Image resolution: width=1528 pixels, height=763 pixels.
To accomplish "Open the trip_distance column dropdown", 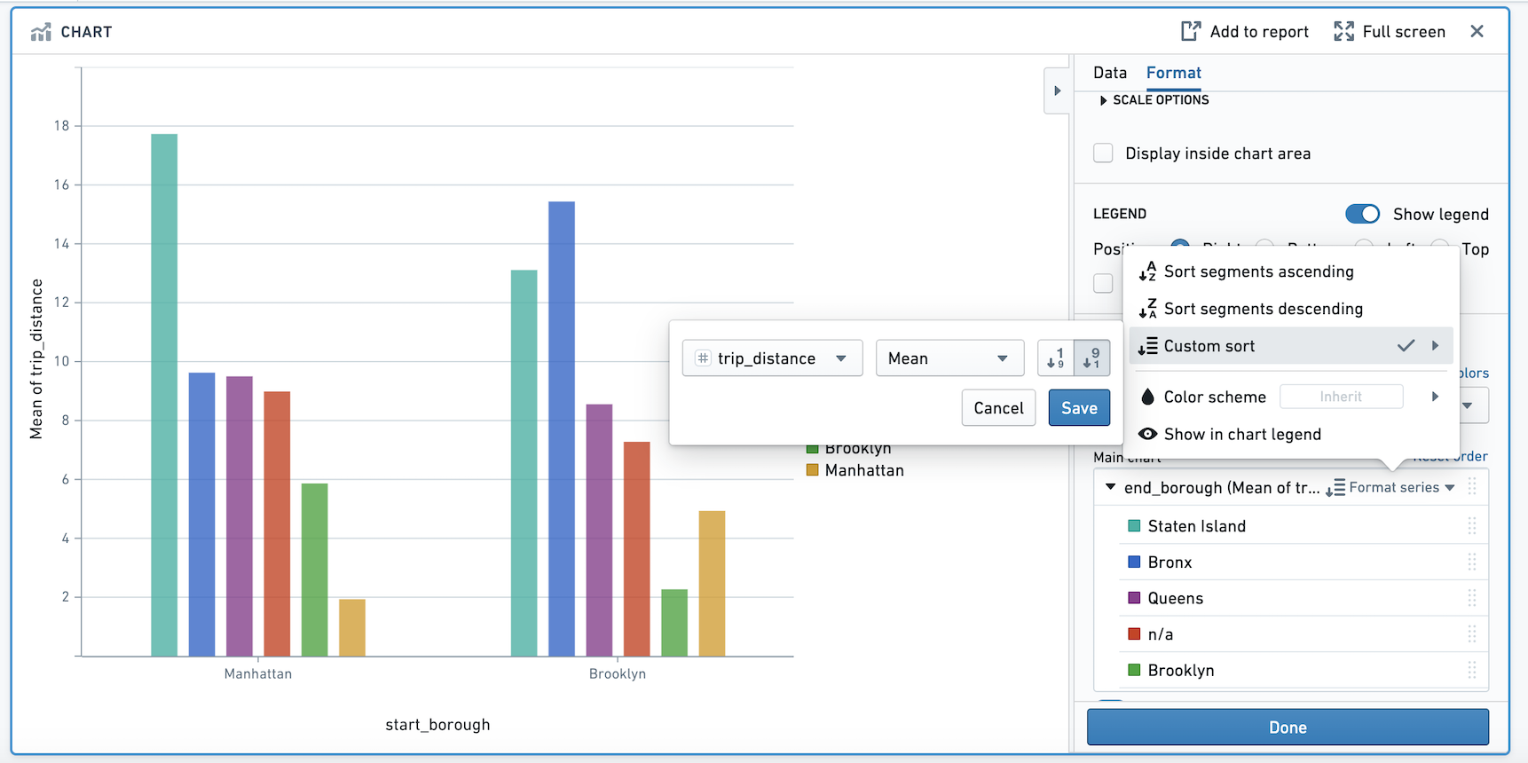I will [x=772, y=358].
